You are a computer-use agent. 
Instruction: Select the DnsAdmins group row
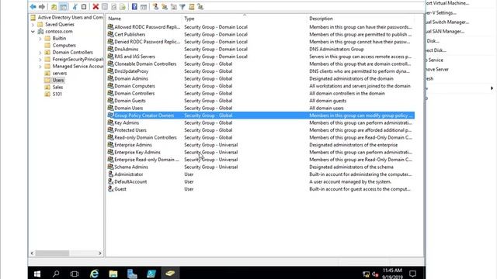(261, 49)
